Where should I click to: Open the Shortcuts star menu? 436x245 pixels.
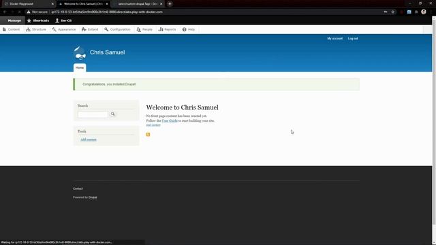tap(38, 20)
